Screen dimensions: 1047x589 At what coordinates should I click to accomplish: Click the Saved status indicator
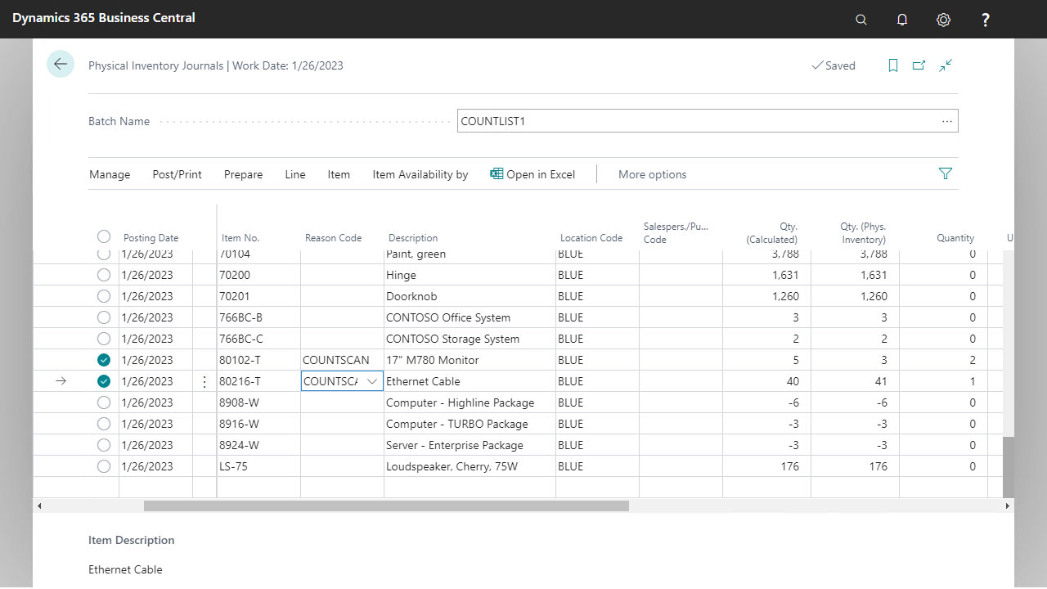tap(834, 65)
